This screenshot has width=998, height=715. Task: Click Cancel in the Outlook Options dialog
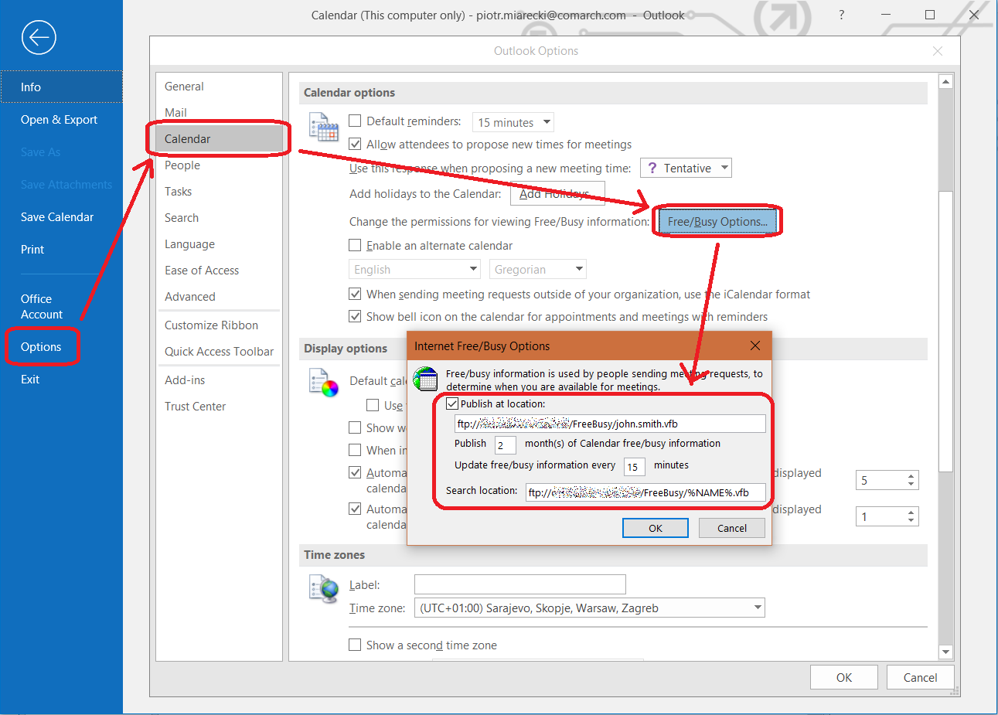[920, 677]
